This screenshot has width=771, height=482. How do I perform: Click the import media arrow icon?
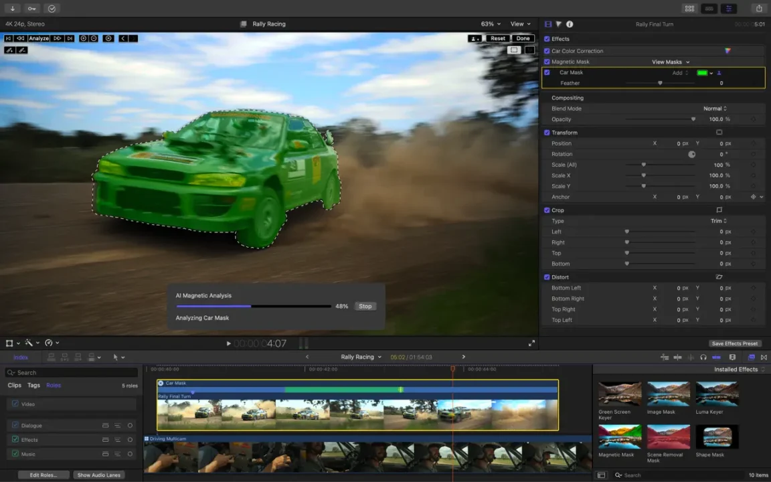(12, 8)
